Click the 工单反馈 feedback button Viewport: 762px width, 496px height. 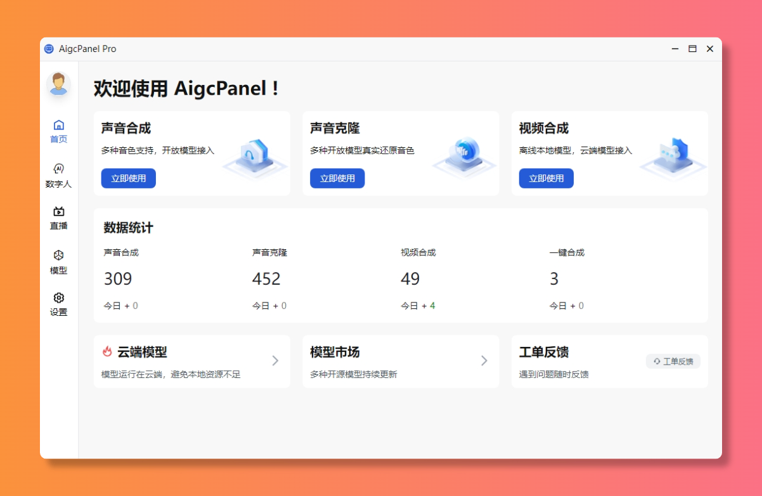(673, 360)
